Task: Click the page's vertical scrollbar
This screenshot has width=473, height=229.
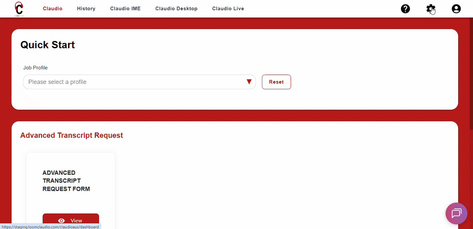Action: 471,73
